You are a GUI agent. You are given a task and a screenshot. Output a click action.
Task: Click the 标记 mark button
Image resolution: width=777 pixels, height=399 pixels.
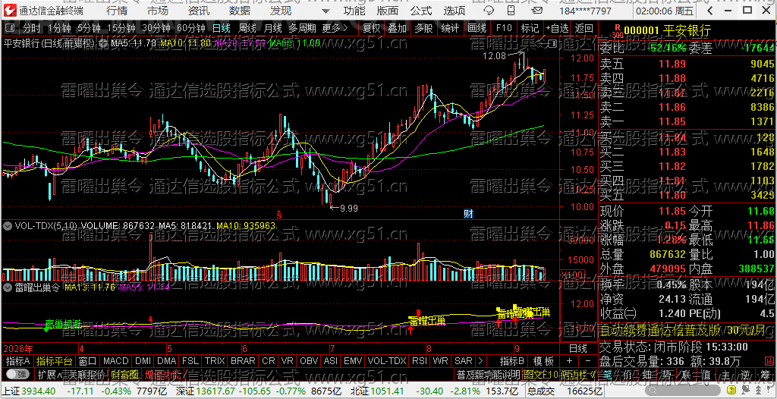530,28
